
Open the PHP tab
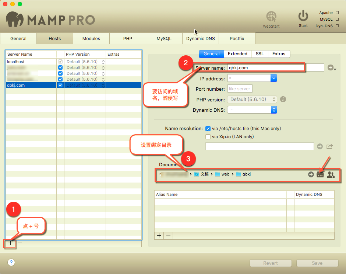(128, 38)
